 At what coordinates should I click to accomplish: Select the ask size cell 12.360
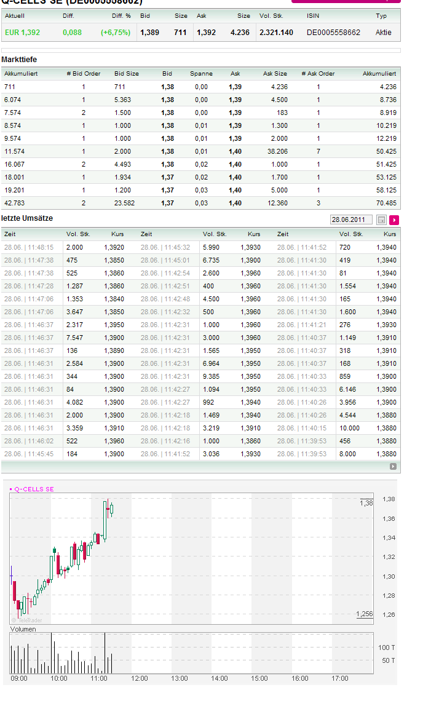pyautogui.click(x=277, y=203)
